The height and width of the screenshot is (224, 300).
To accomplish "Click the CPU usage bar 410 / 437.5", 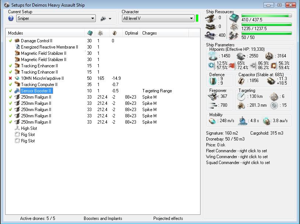I will coord(266,16).
